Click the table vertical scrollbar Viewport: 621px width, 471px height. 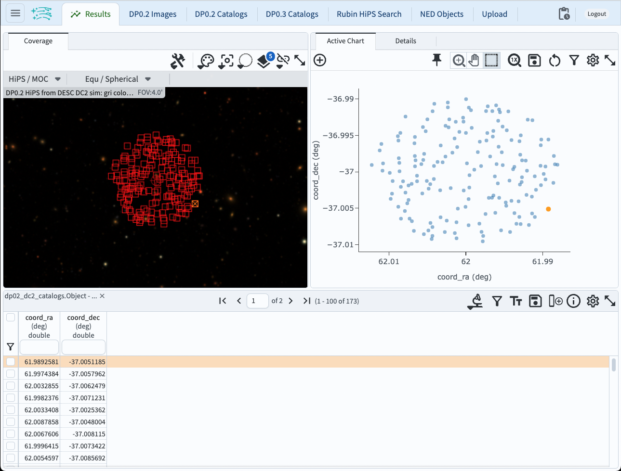(613, 364)
